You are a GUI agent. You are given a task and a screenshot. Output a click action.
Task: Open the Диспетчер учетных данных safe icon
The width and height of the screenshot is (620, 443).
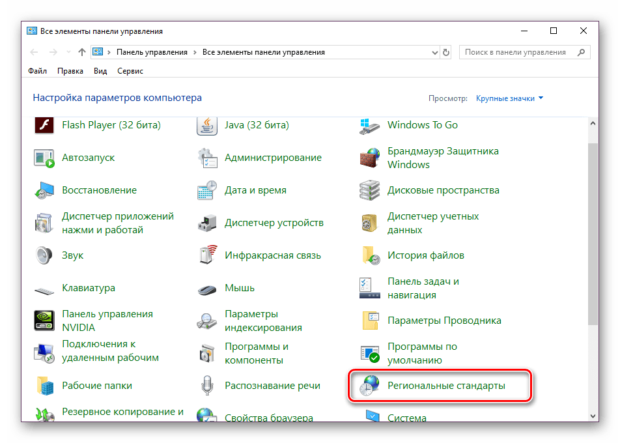pos(370,223)
